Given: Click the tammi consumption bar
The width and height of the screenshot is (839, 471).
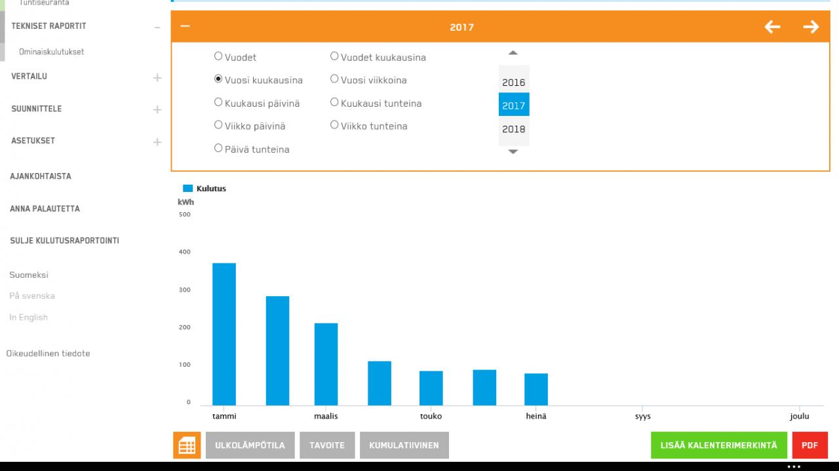Looking at the screenshot, I should [224, 334].
